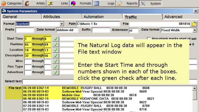The image size is (199, 112).
Task: Click the Advertiser from field
Action: coord(28,72)
